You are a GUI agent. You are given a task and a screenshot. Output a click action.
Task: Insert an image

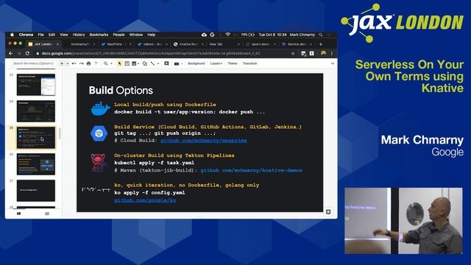point(134,63)
